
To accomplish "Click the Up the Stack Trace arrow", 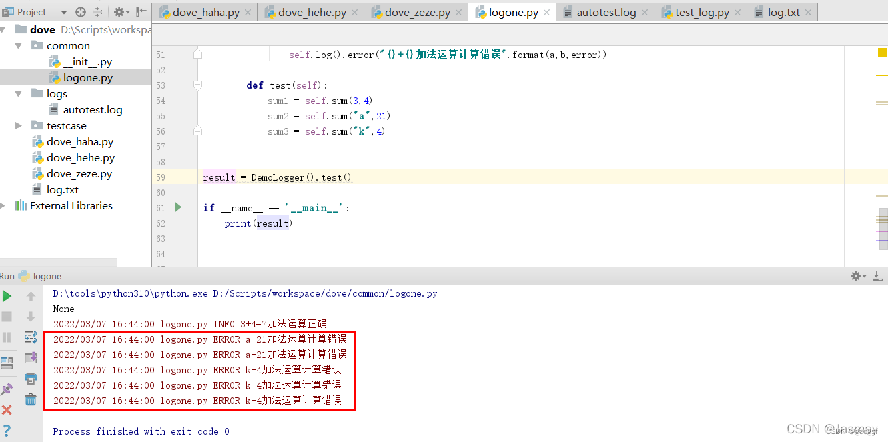I will [x=31, y=296].
